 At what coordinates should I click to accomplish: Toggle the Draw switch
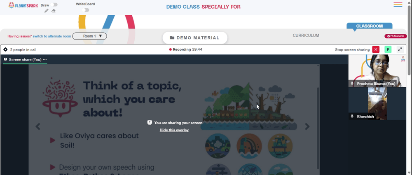click(x=54, y=5)
